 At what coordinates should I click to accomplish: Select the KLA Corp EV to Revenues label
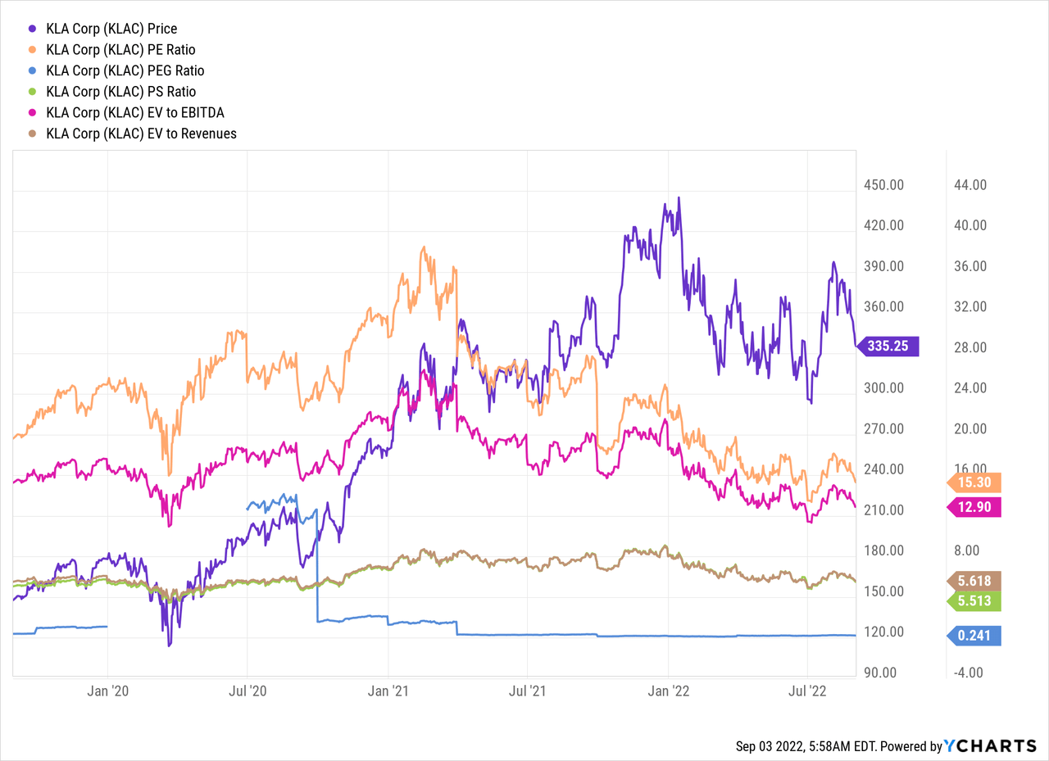[x=142, y=134]
